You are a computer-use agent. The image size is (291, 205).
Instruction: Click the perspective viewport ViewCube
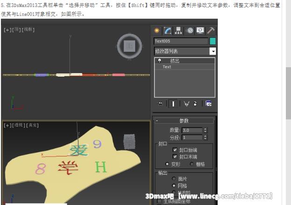tap(129, 141)
